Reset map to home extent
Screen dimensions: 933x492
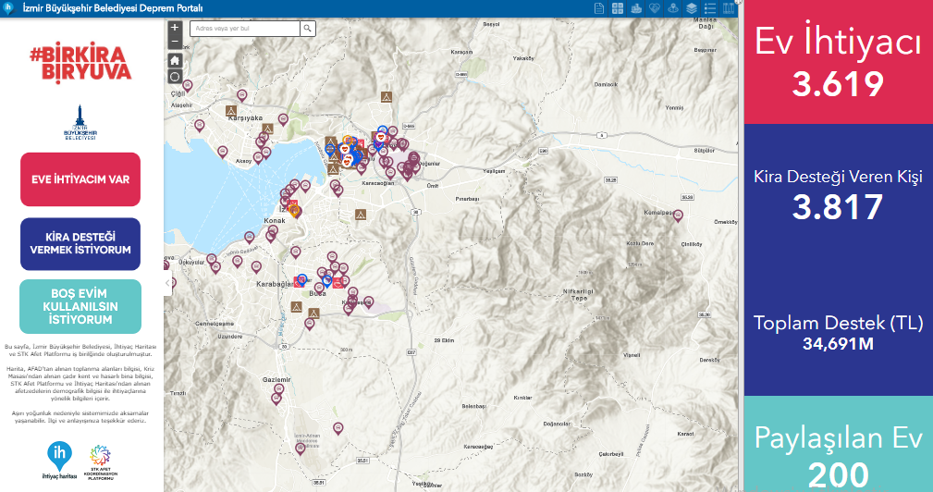pyautogui.click(x=175, y=60)
